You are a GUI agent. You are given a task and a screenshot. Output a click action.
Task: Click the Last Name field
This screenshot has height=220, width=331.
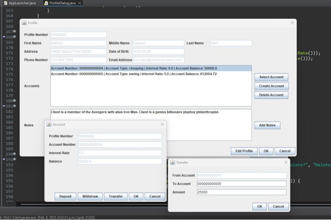tap(231, 43)
